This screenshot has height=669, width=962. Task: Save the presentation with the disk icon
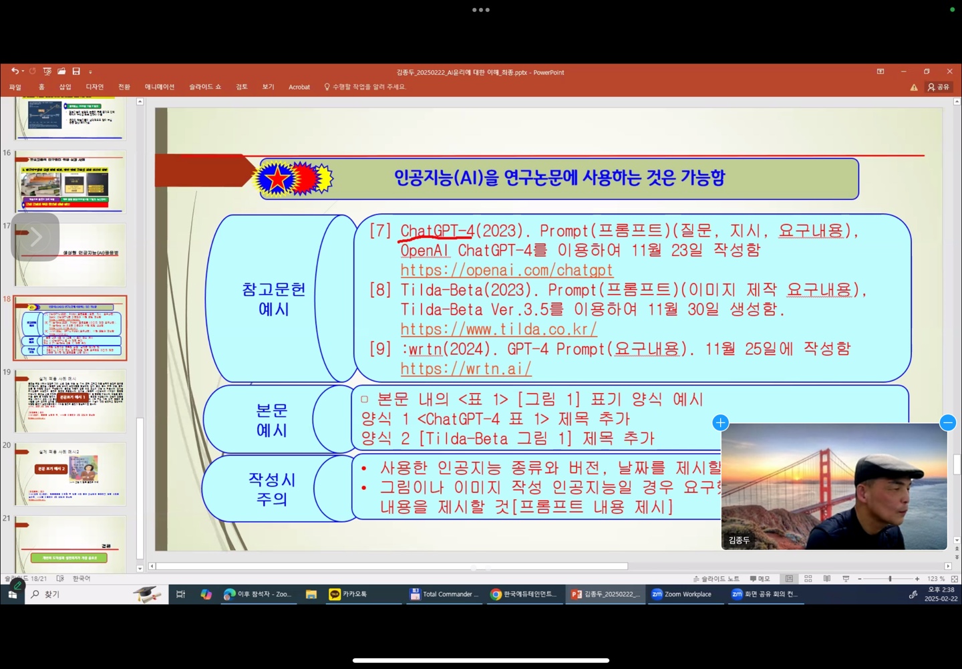tap(76, 72)
